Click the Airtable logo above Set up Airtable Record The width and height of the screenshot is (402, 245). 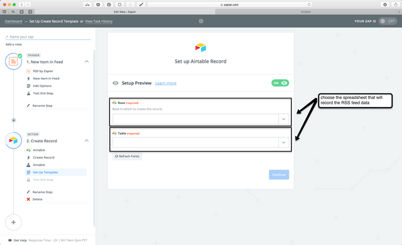point(200,48)
